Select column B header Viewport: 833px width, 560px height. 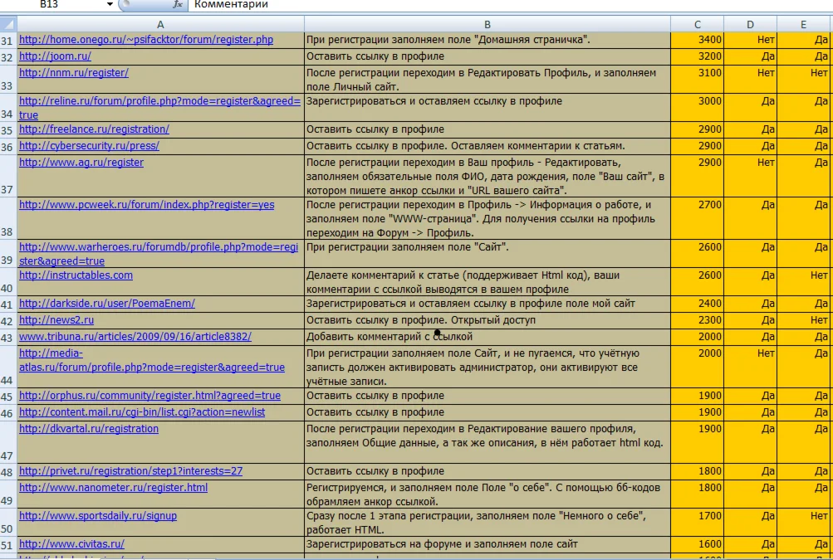click(x=488, y=24)
